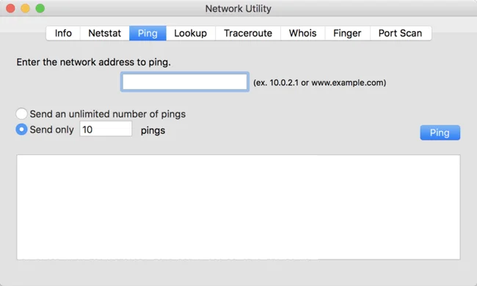Open the Port Scan tab
The image size is (477, 286).
tap(401, 33)
